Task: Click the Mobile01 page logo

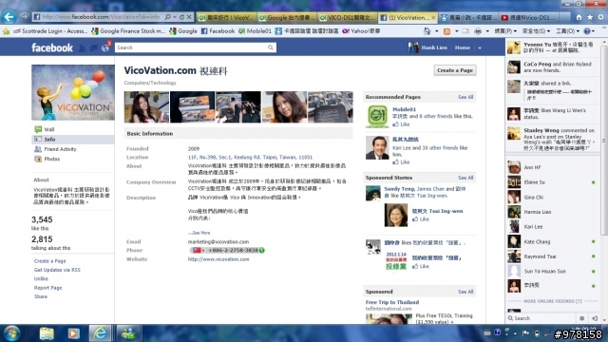Action: (x=377, y=116)
